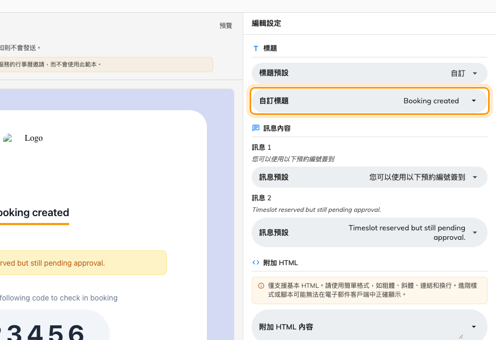This screenshot has height=340, width=496.
Task: Open the 標題預設 dropdown
Action: 369,73
